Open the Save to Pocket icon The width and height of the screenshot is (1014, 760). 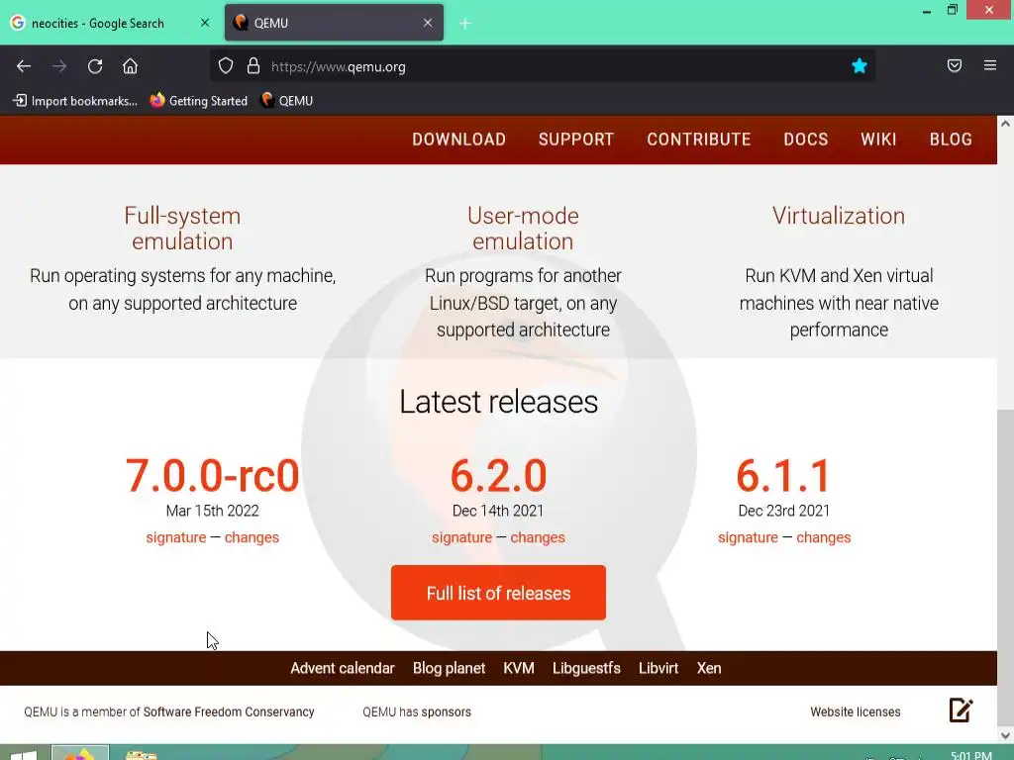pyautogui.click(x=954, y=65)
